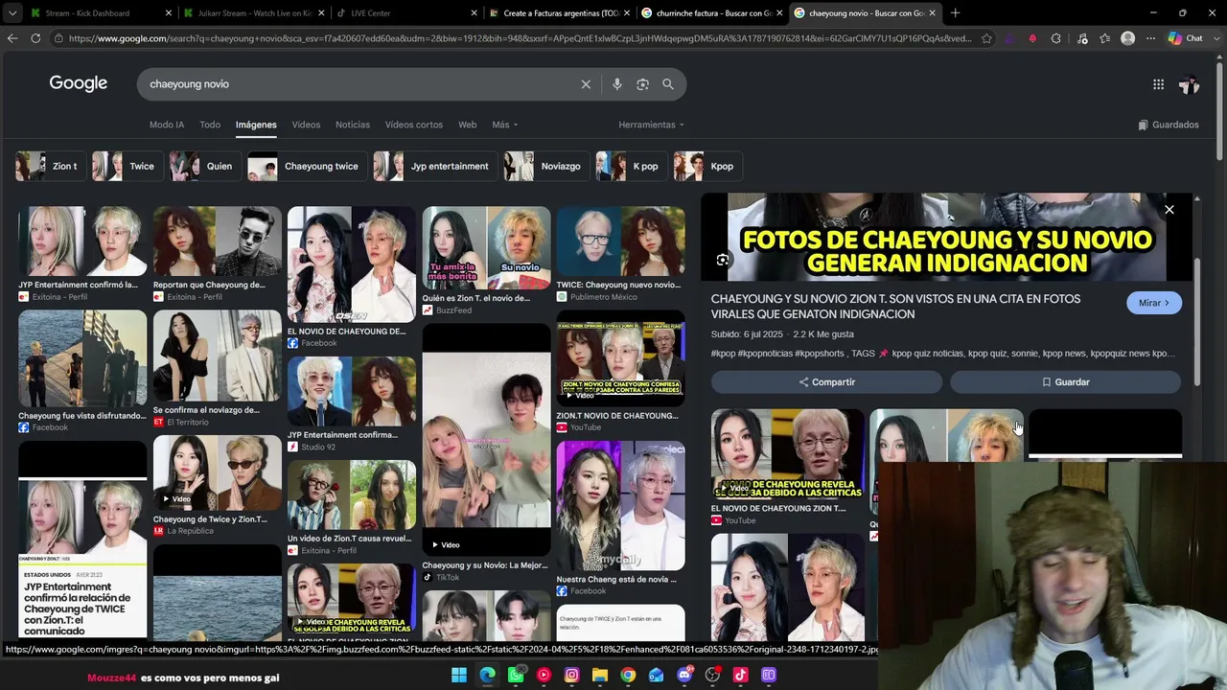Image resolution: width=1227 pixels, height=690 pixels.
Task: Expand the Herramientas tools menu
Action: click(x=651, y=125)
